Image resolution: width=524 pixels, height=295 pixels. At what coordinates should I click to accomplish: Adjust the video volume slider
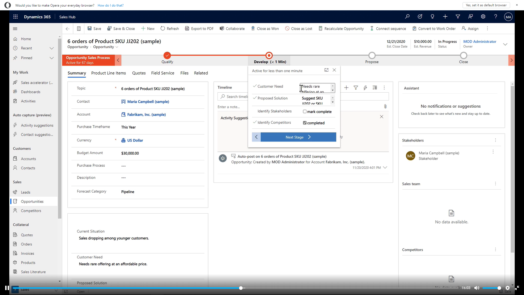[x=491, y=288]
